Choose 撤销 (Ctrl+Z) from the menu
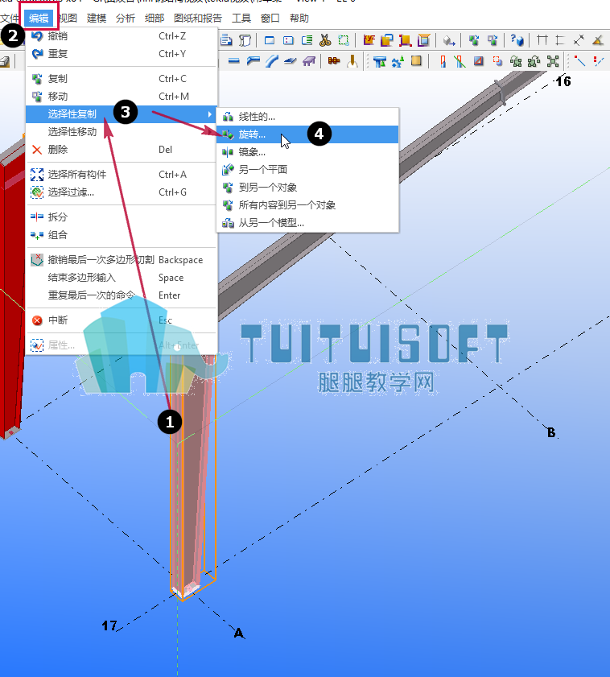 (x=122, y=36)
